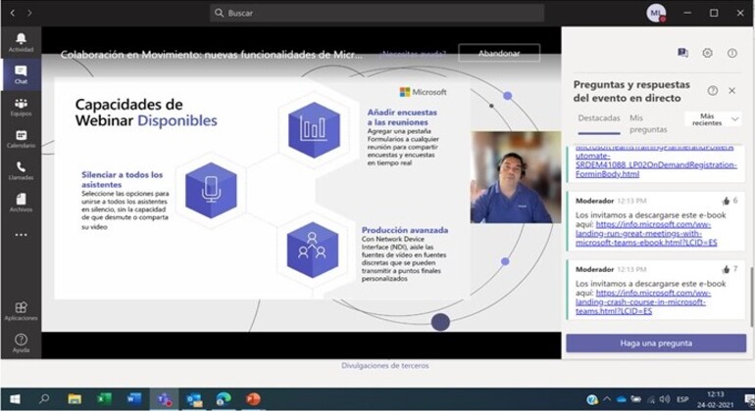Image resolution: width=755 pixels, height=411 pixels.
Task: Open Outlook from the taskbar
Action: point(194,399)
